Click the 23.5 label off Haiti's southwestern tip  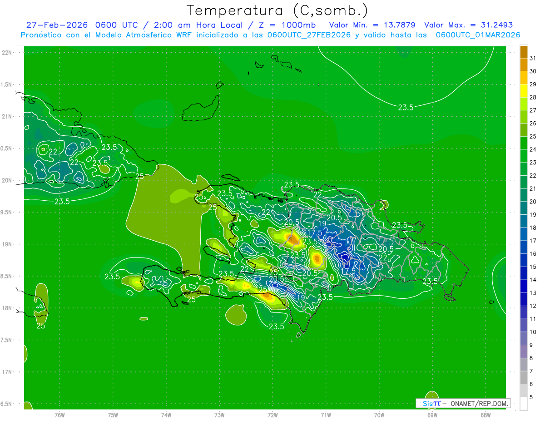(x=112, y=277)
